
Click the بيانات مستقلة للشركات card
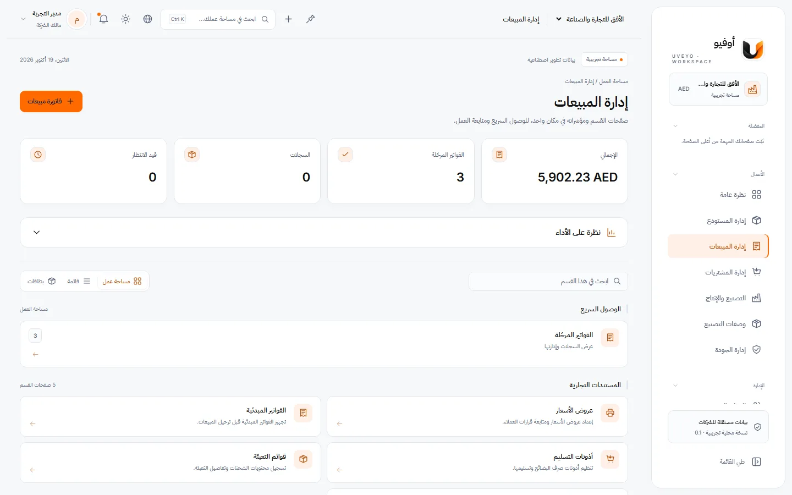pyautogui.click(x=718, y=427)
